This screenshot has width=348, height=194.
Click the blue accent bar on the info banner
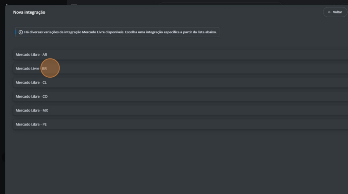click(16, 32)
